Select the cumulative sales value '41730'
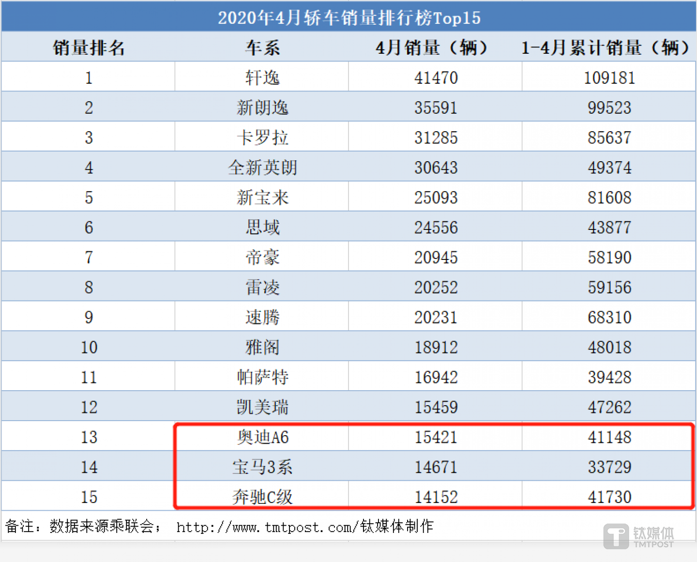 [x=609, y=497]
